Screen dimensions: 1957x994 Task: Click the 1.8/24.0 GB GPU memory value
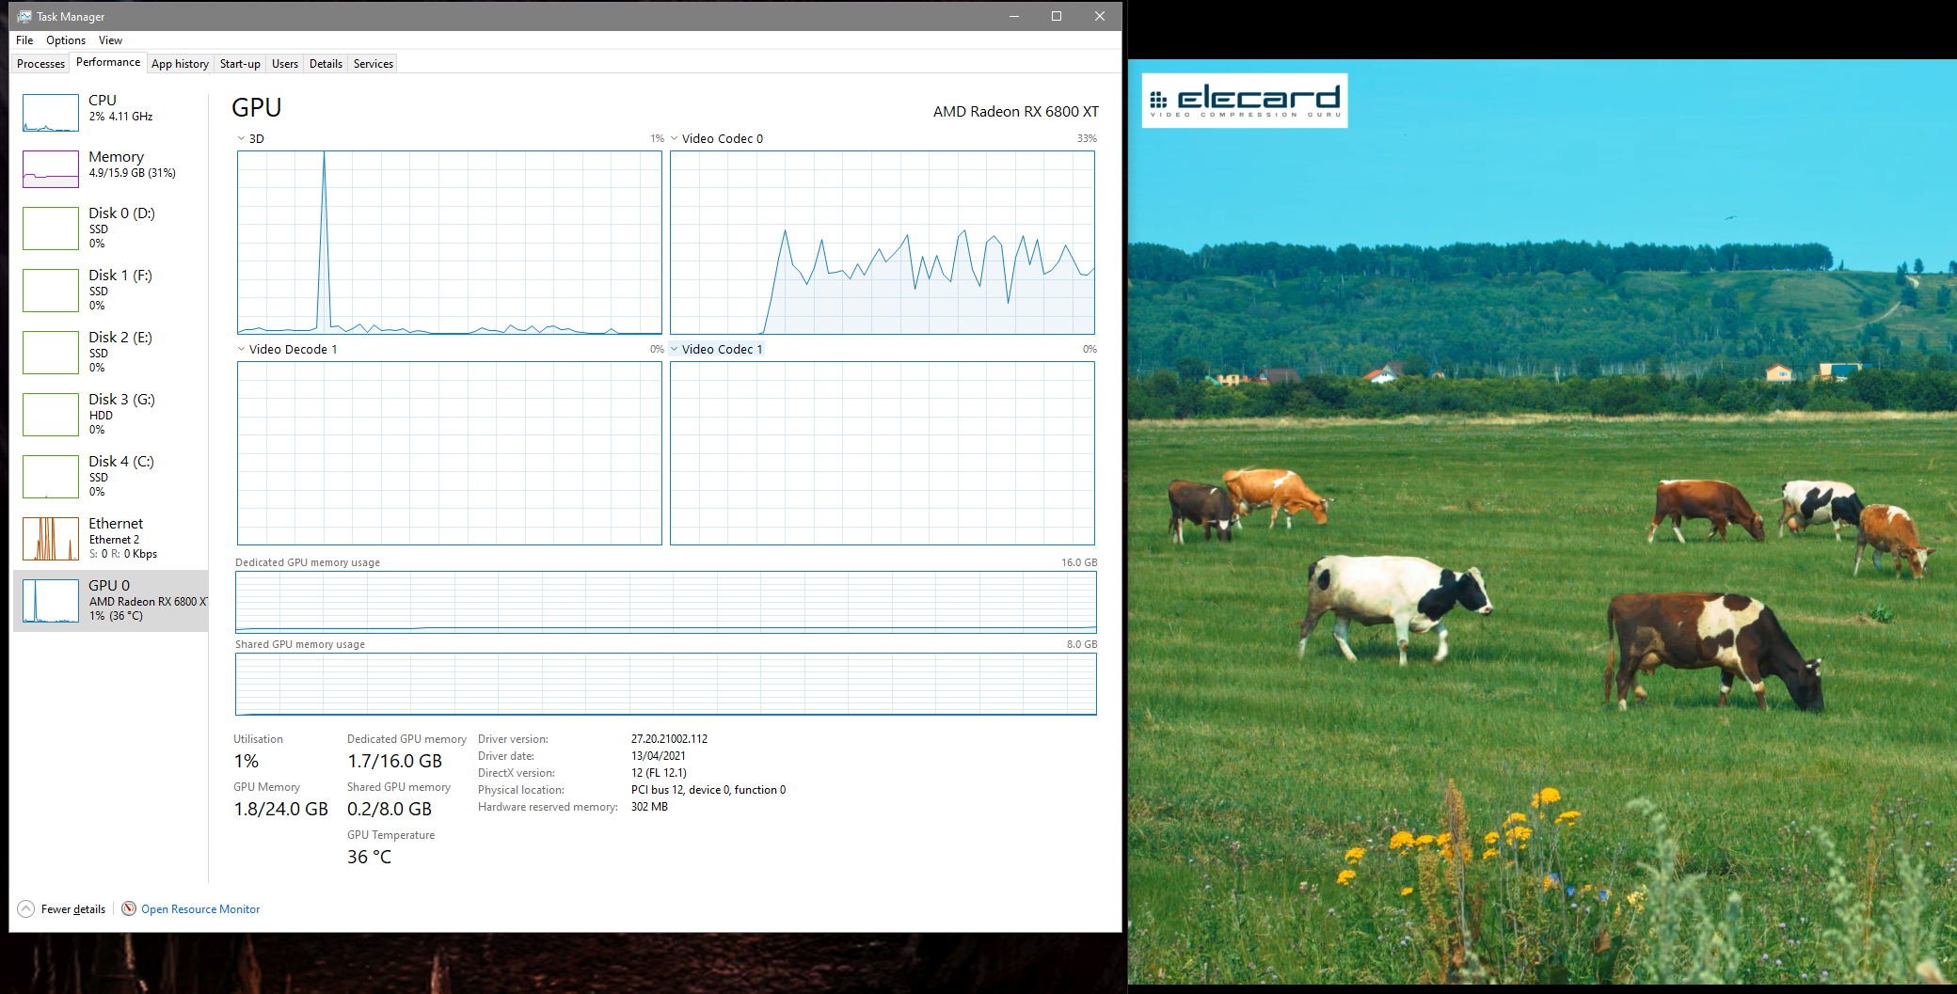pos(280,809)
